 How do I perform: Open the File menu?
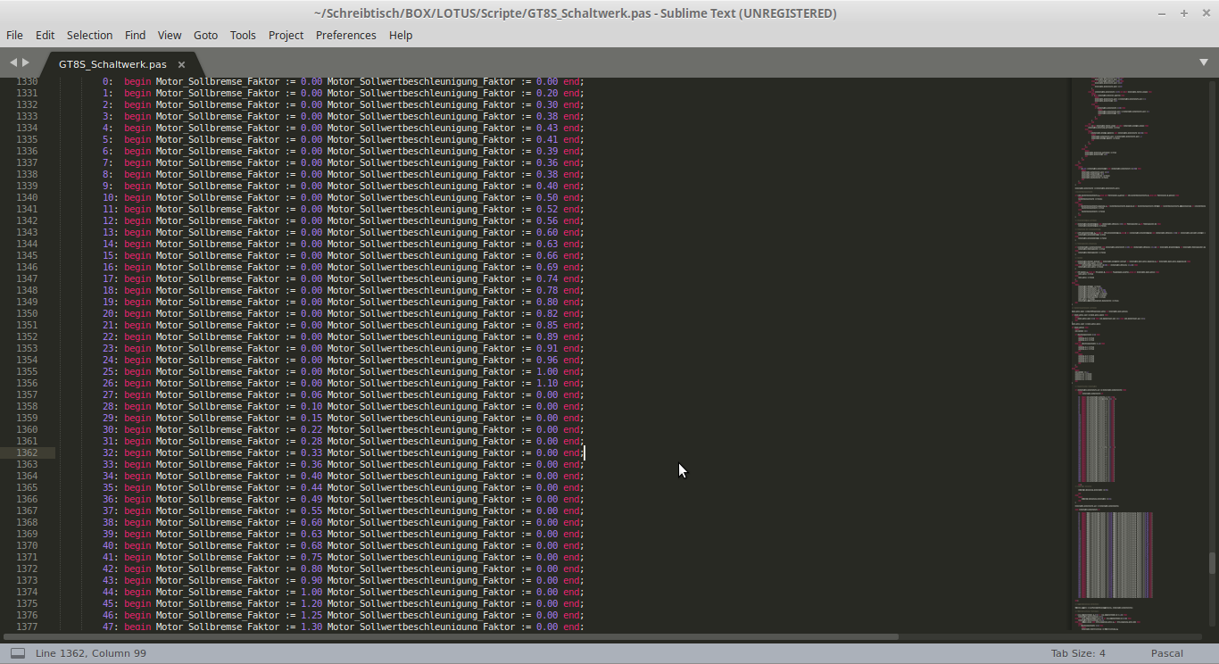coord(14,35)
